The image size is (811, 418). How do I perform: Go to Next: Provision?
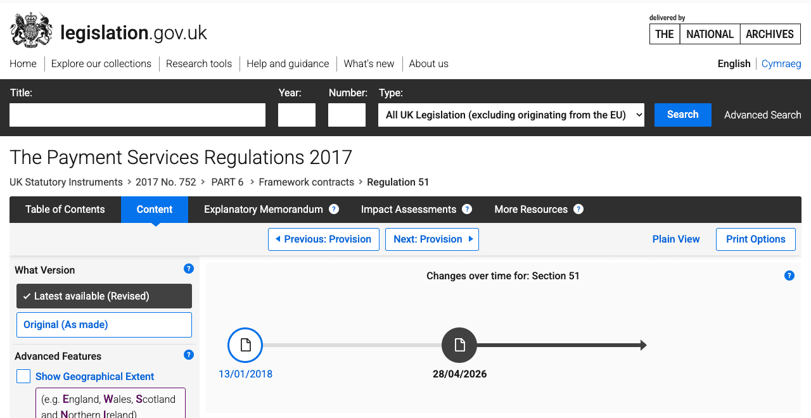pos(432,239)
